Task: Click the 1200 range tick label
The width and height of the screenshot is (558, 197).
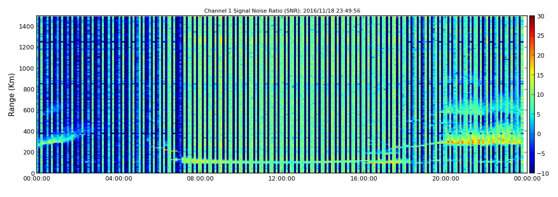Action: click(27, 47)
